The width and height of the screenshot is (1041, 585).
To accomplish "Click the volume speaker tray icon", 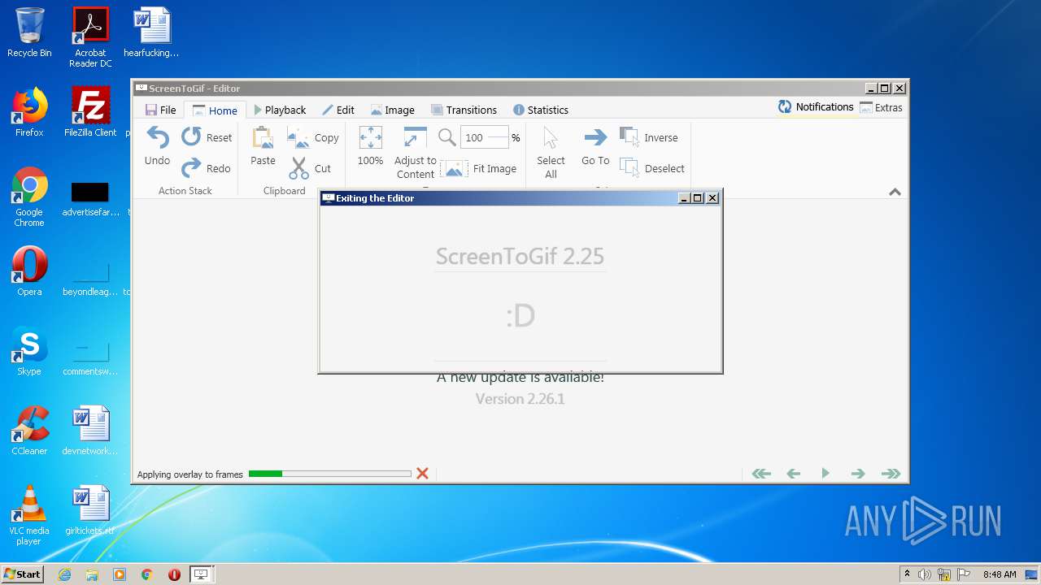I will pyautogui.click(x=925, y=574).
